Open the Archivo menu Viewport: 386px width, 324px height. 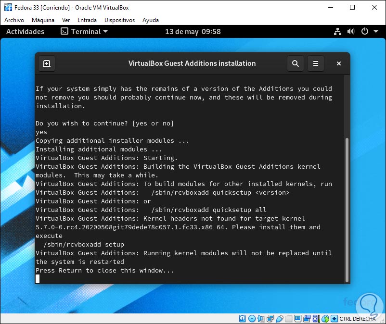14,20
